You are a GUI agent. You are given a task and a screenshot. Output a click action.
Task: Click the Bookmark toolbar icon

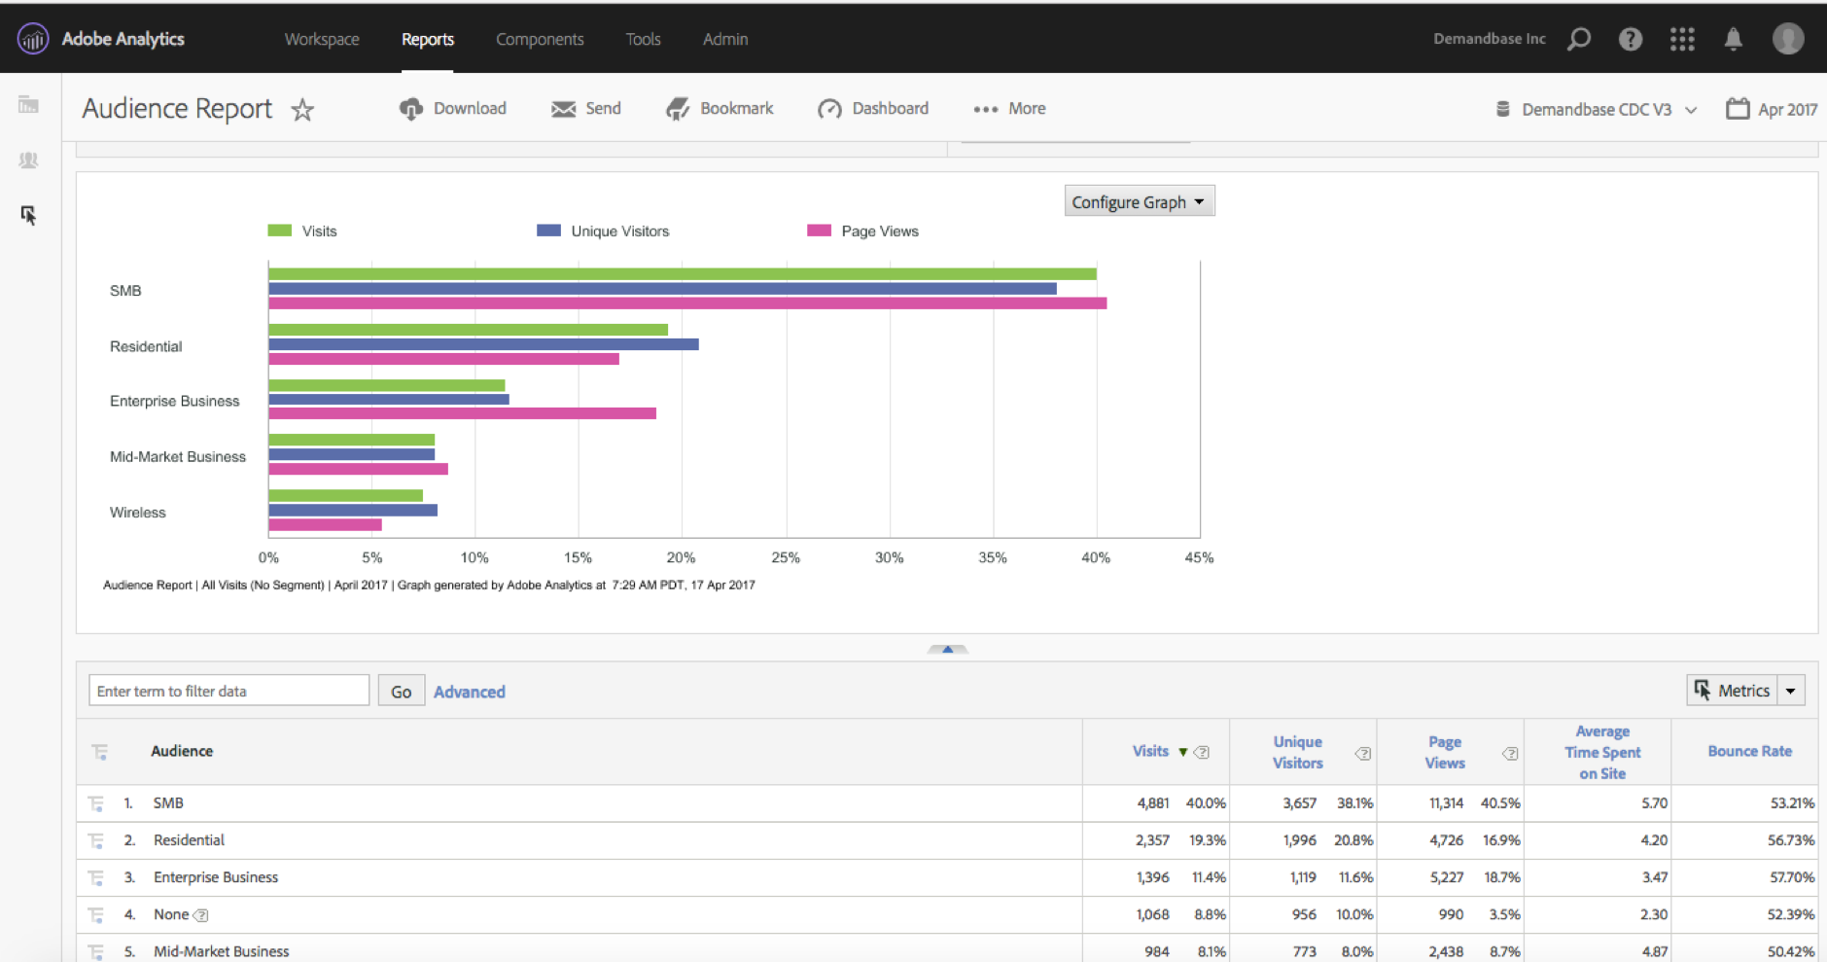pos(678,109)
